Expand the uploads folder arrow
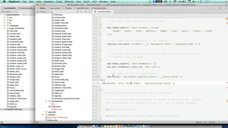The width and height of the screenshot is (228, 128). [x=43, y=114]
